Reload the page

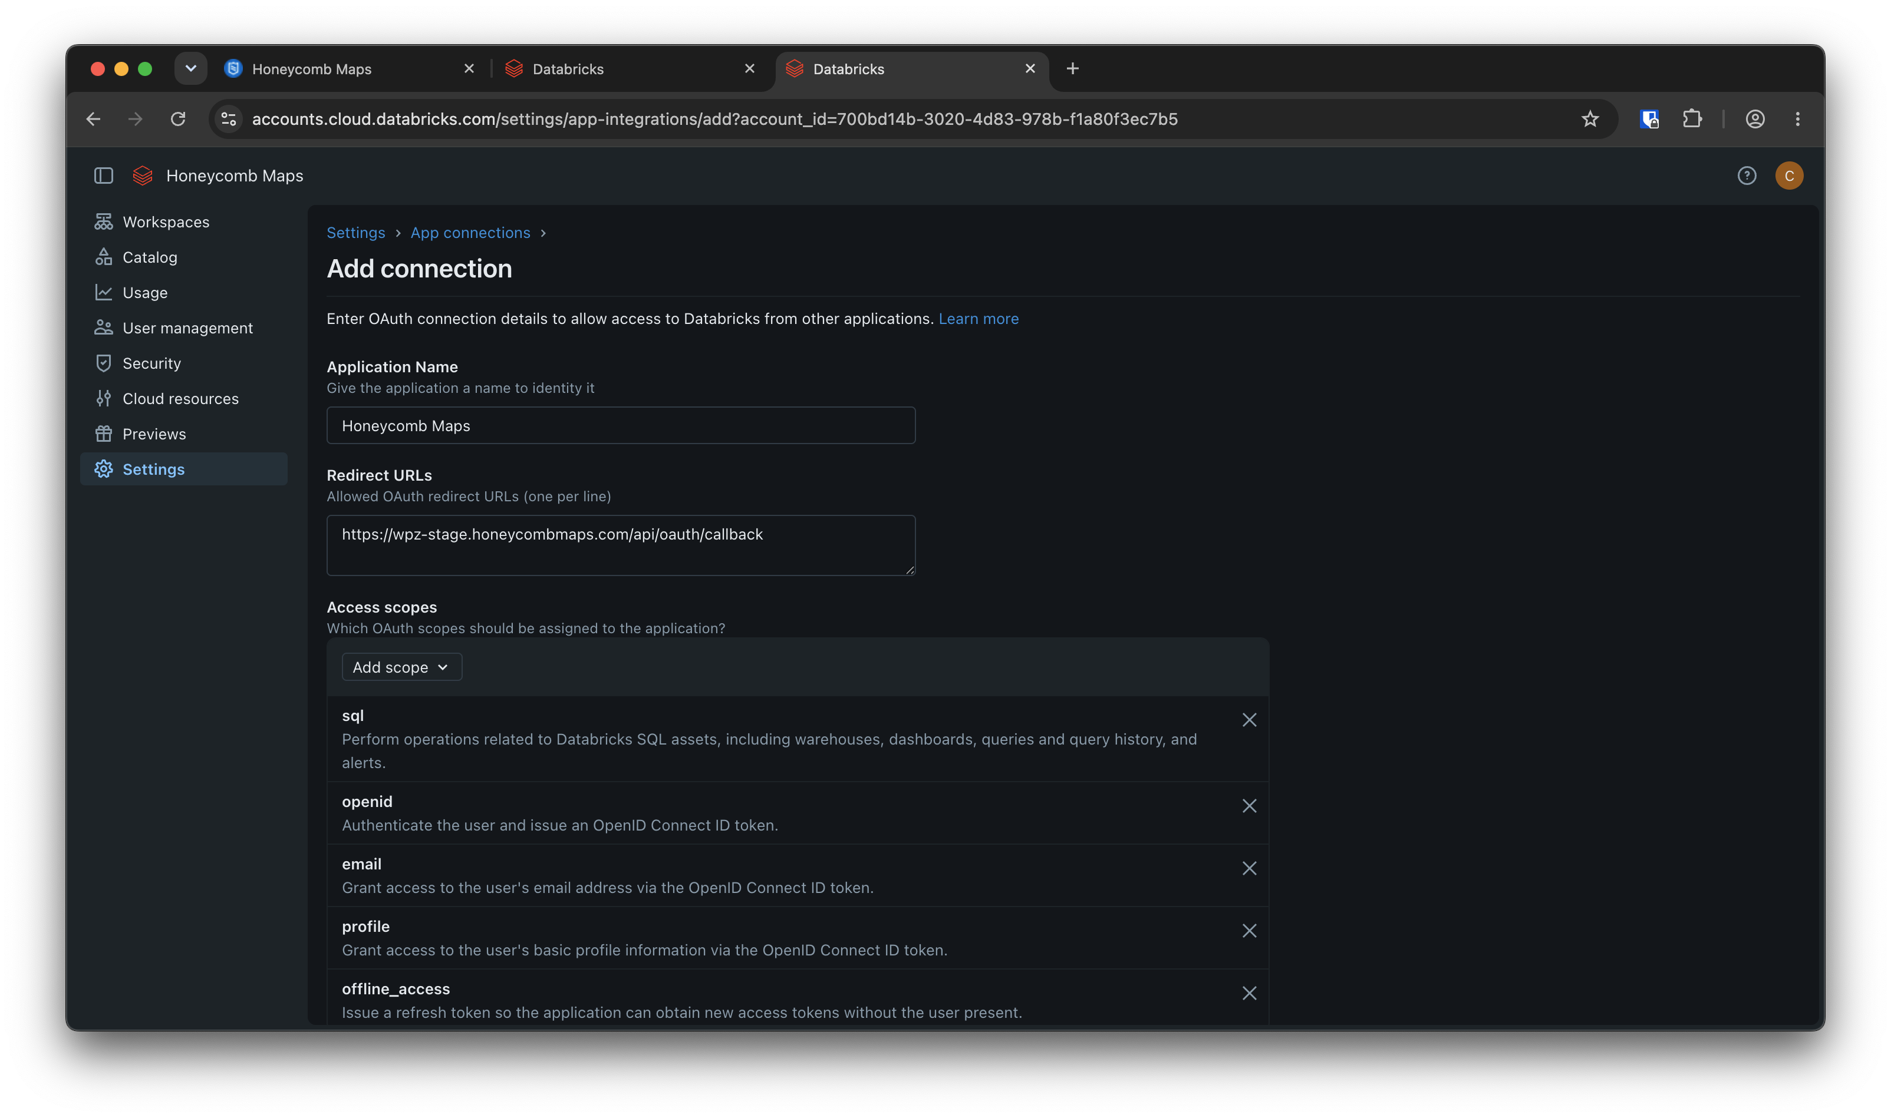coord(178,119)
